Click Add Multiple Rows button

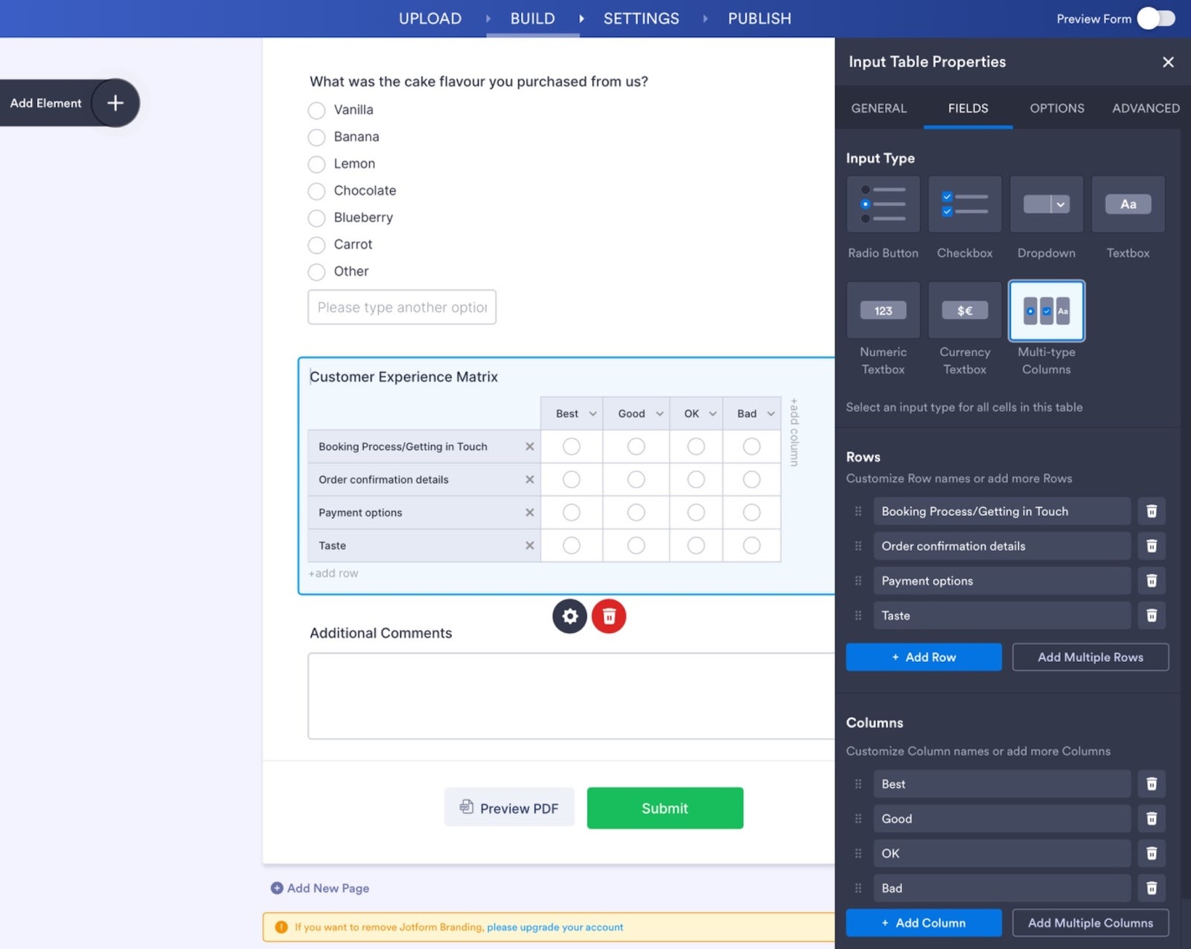[1091, 657]
